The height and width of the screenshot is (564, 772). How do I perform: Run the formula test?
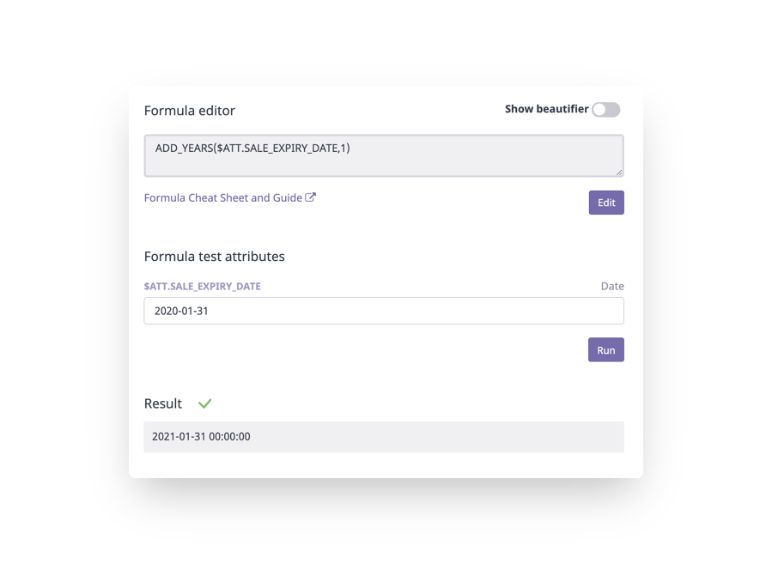pos(605,349)
